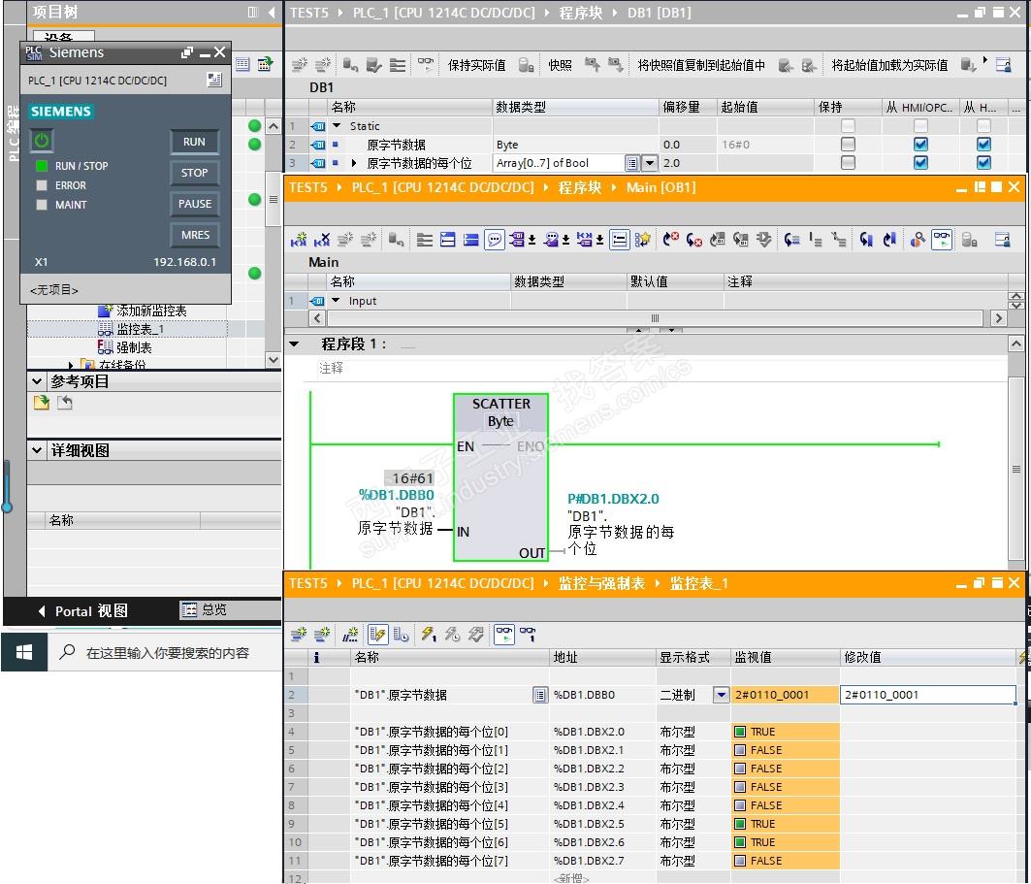This screenshot has width=1031, height=884.
Task: Open display format dropdown for 二进制
Action: click(722, 695)
